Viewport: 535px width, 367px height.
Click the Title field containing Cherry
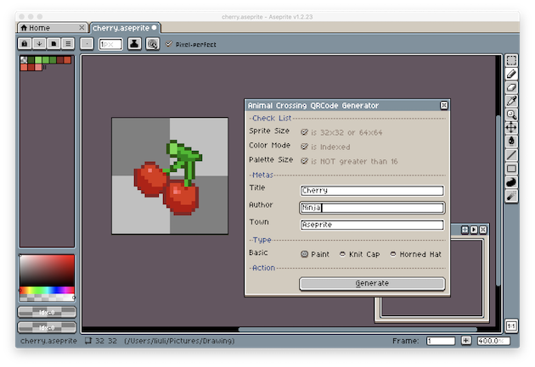[x=372, y=191]
